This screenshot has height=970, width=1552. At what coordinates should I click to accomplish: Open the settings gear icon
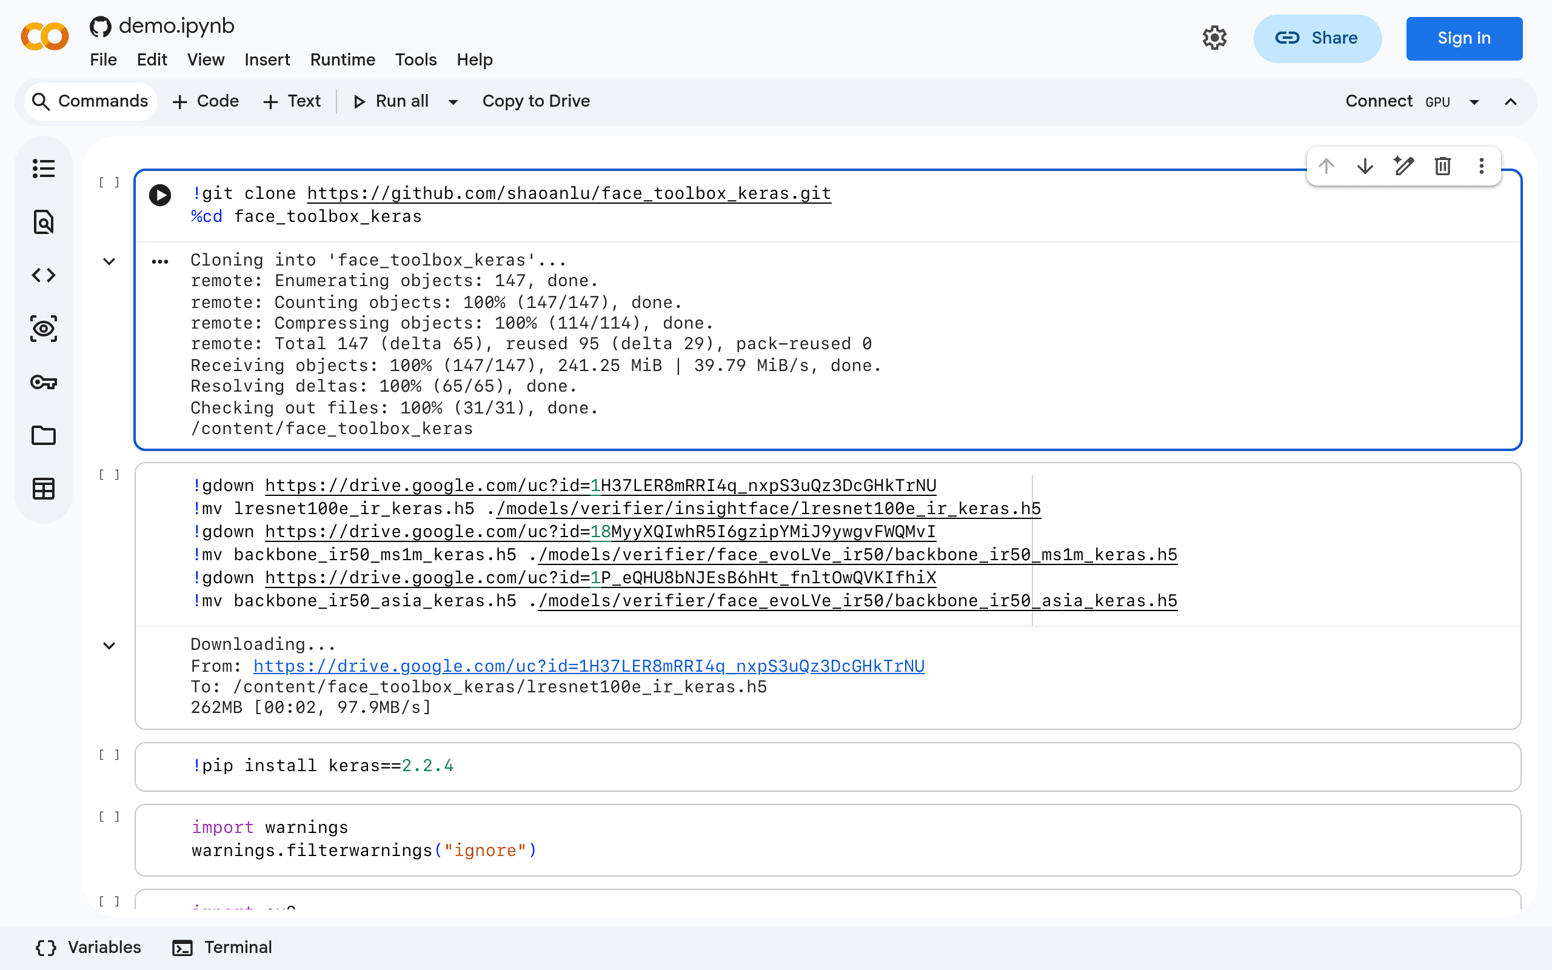tap(1215, 38)
